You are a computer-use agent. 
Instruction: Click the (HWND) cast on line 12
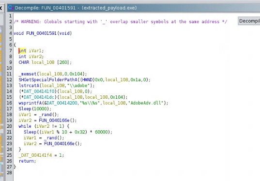[x=87, y=80]
